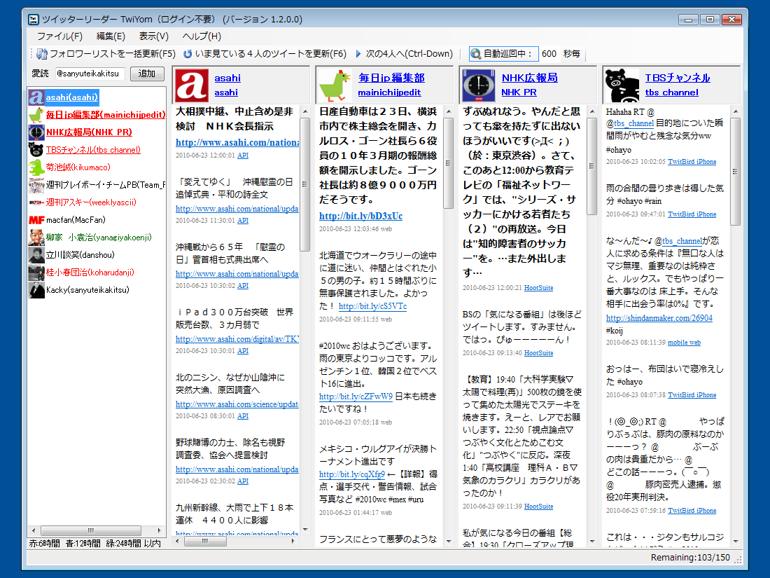Click the green bird avatar of 毎日jp編集部
The image size is (770, 578).
point(335,85)
